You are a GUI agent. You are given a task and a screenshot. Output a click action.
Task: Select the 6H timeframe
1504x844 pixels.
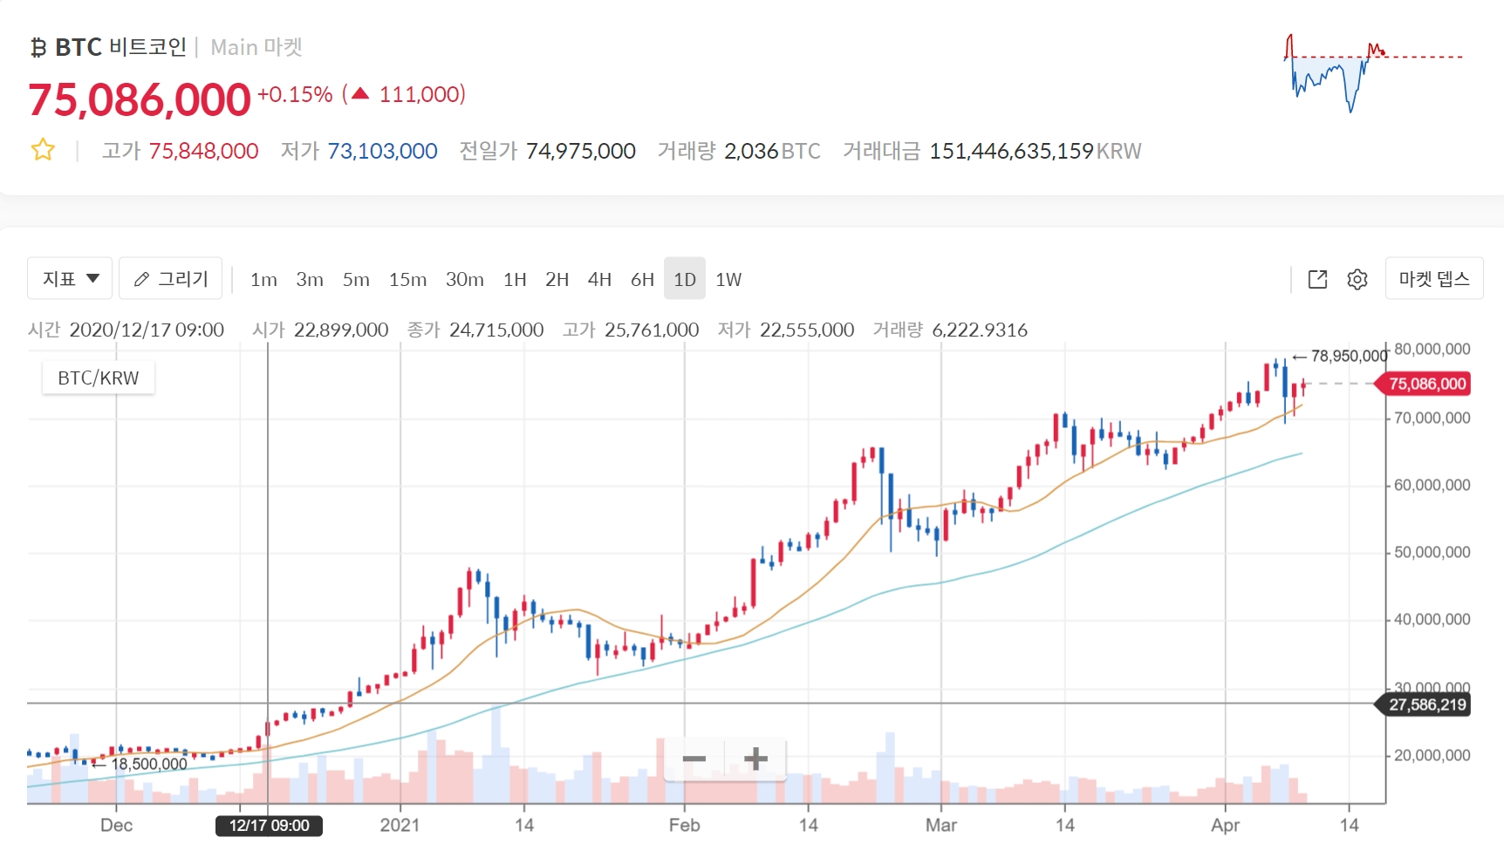click(x=642, y=279)
